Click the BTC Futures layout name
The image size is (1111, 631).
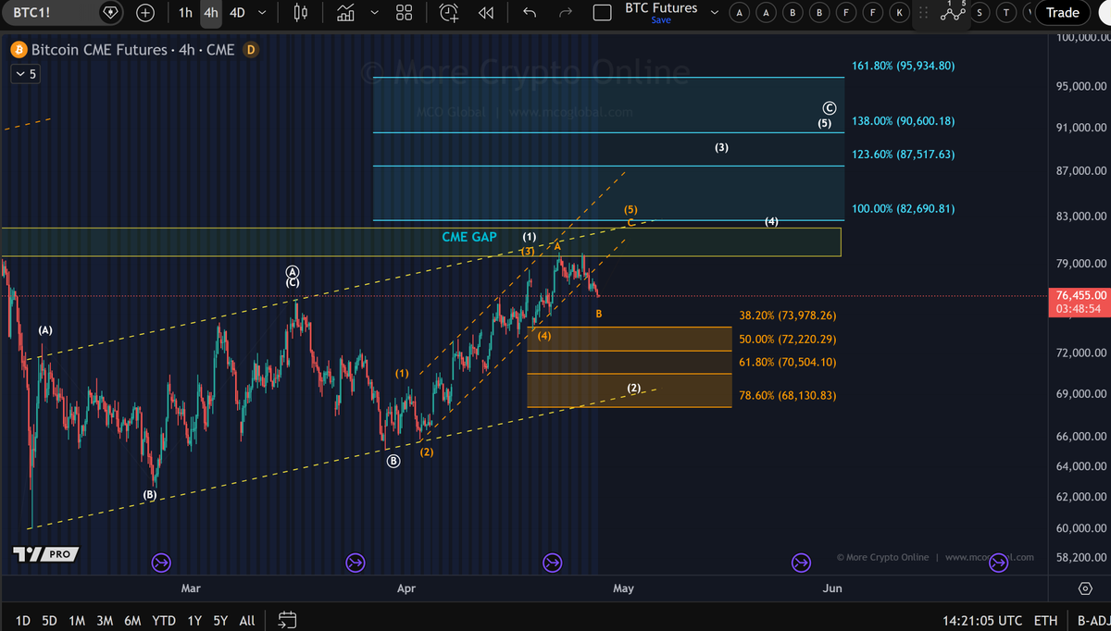(661, 7)
